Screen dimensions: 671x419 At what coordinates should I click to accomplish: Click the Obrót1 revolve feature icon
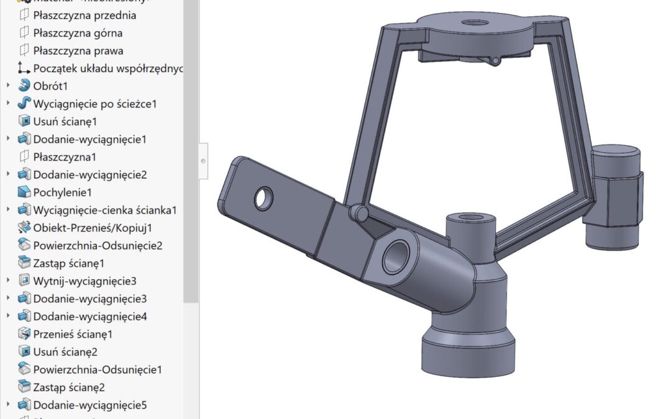tap(24, 86)
